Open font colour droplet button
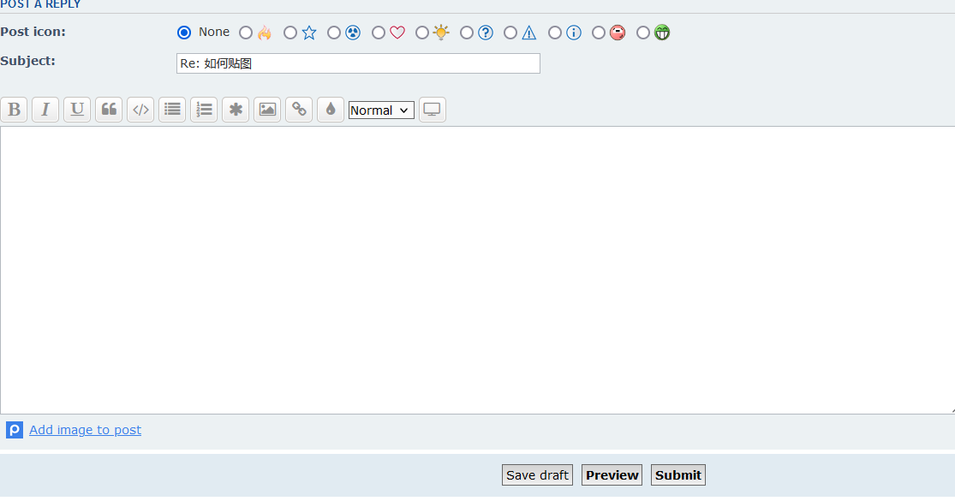Image resolution: width=955 pixels, height=501 pixels. (x=331, y=110)
